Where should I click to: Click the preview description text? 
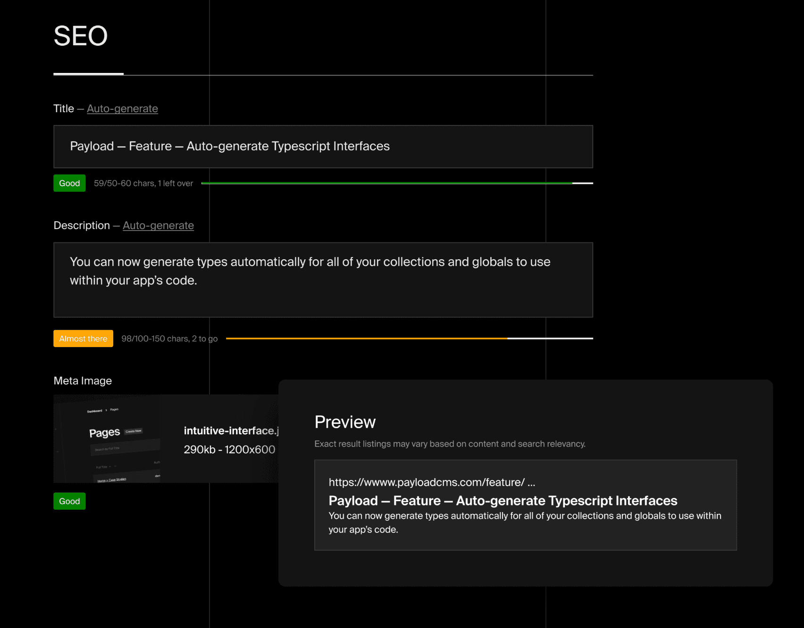pos(525,522)
